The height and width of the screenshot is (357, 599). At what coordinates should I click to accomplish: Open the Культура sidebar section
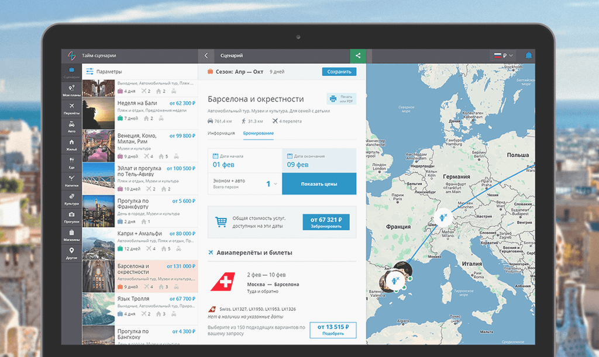71,199
